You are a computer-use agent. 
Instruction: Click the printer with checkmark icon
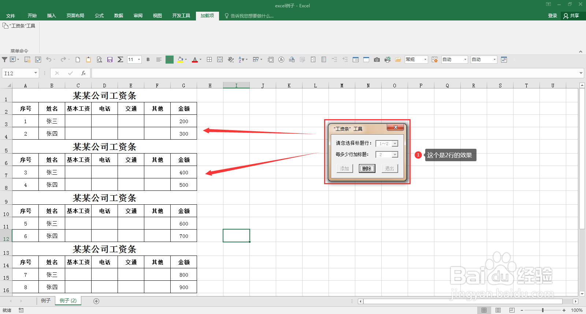click(387, 60)
